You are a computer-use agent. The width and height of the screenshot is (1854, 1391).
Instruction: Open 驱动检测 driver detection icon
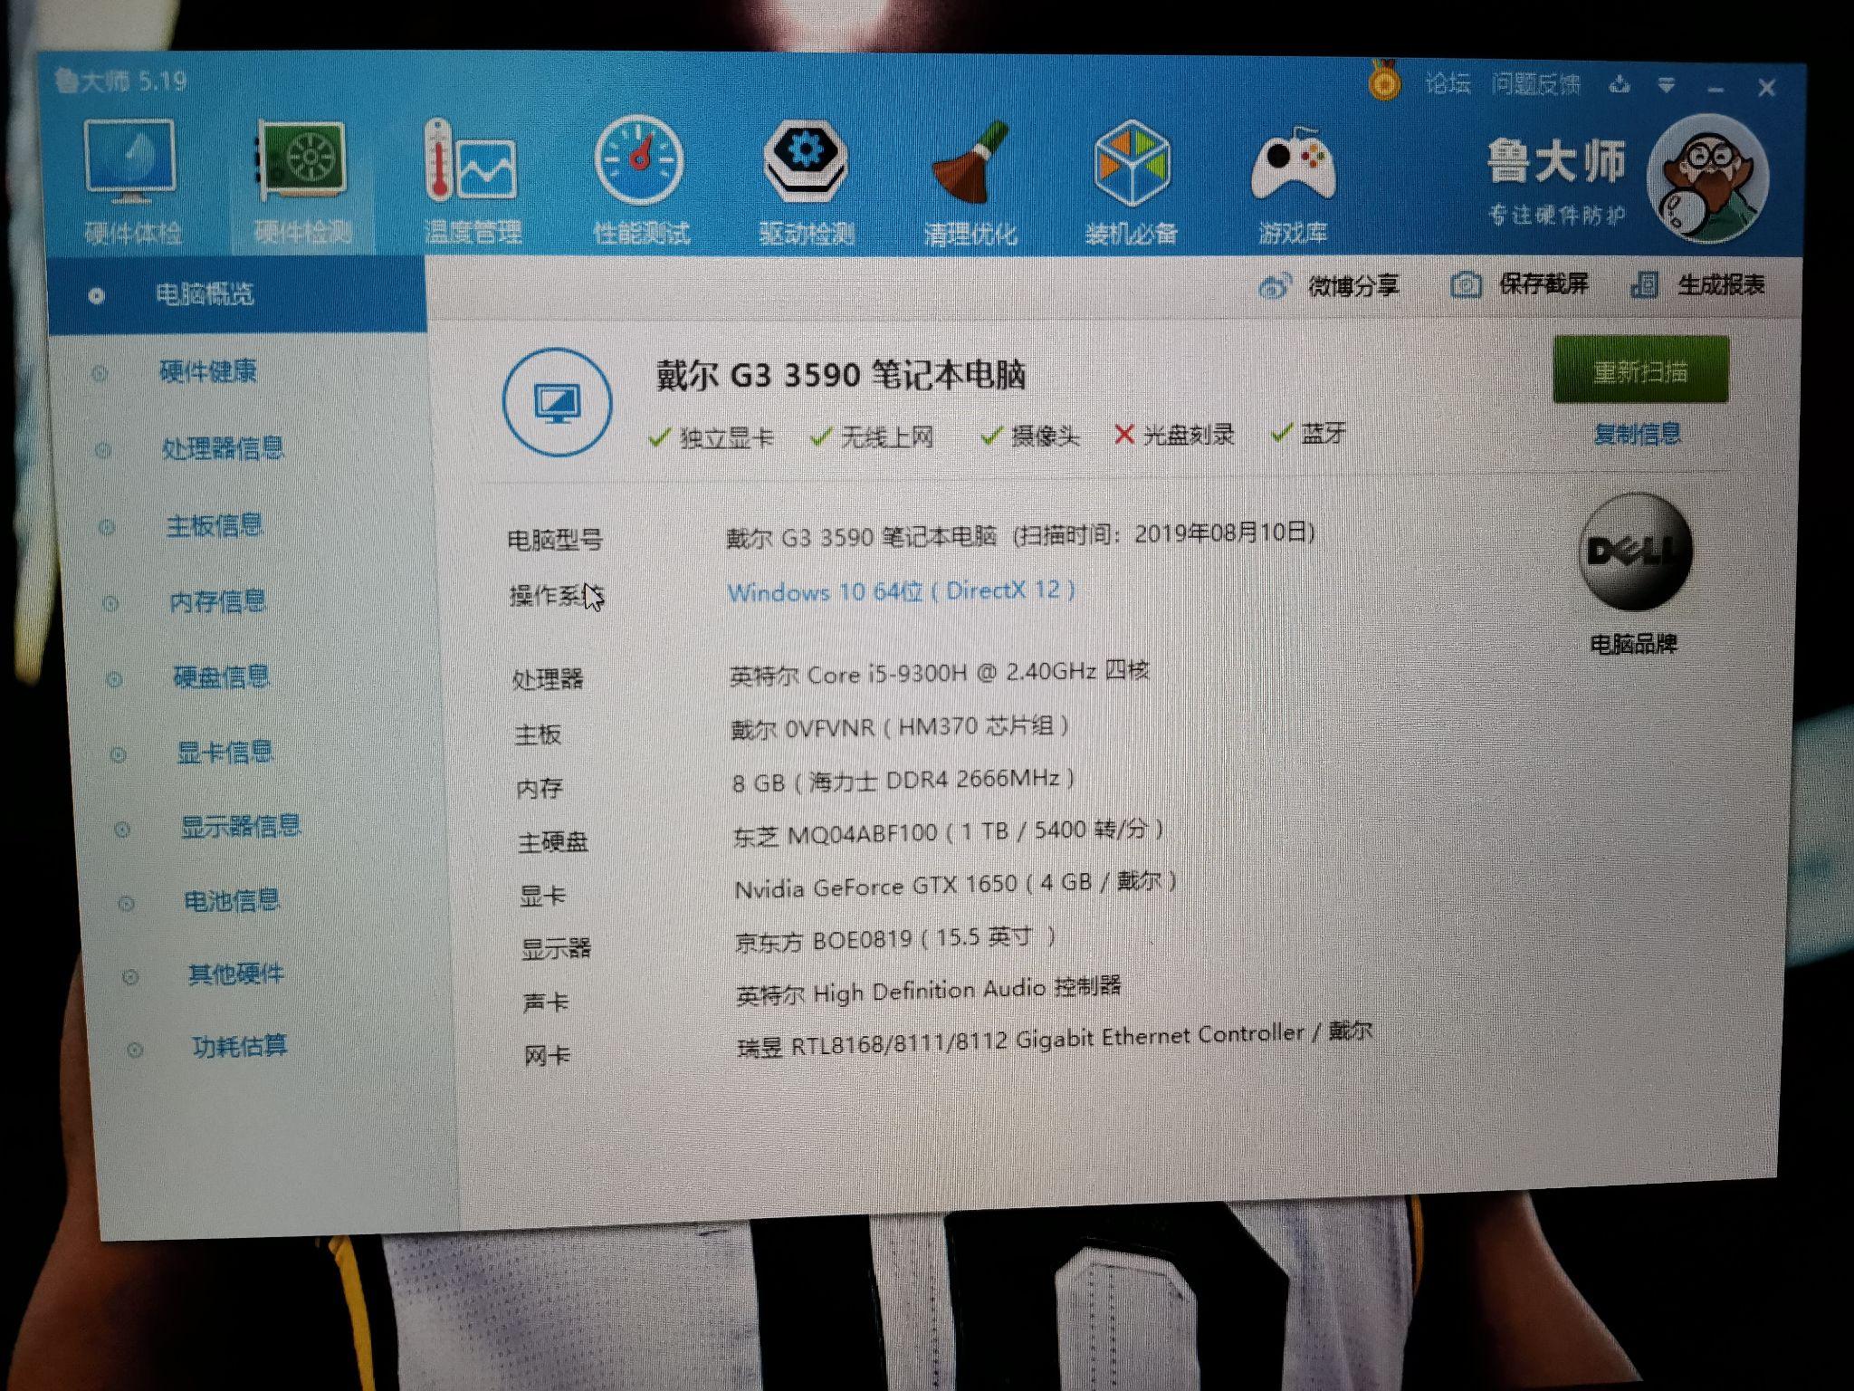pyautogui.click(x=806, y=183)
